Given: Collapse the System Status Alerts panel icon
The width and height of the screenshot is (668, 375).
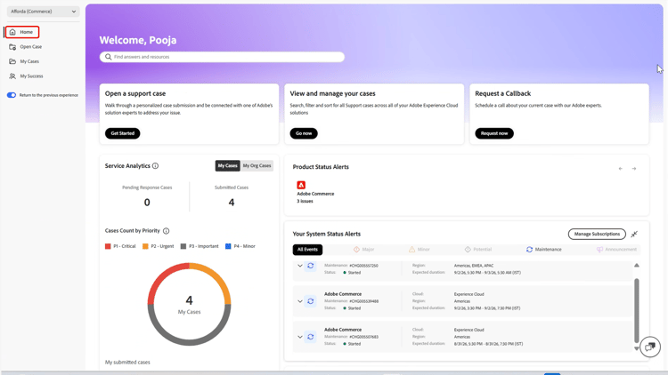Looking at the screenshot, I should [634, 235].
